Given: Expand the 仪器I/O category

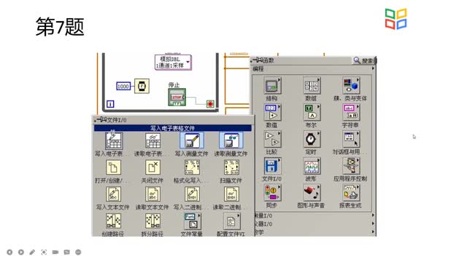Looking at the screenshot, I should [x=314, y=223].
